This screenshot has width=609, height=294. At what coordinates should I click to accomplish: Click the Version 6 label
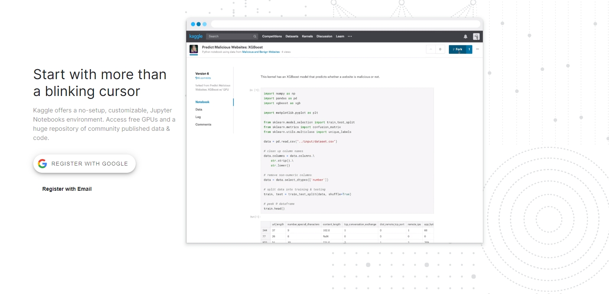[x=202, y=73]
